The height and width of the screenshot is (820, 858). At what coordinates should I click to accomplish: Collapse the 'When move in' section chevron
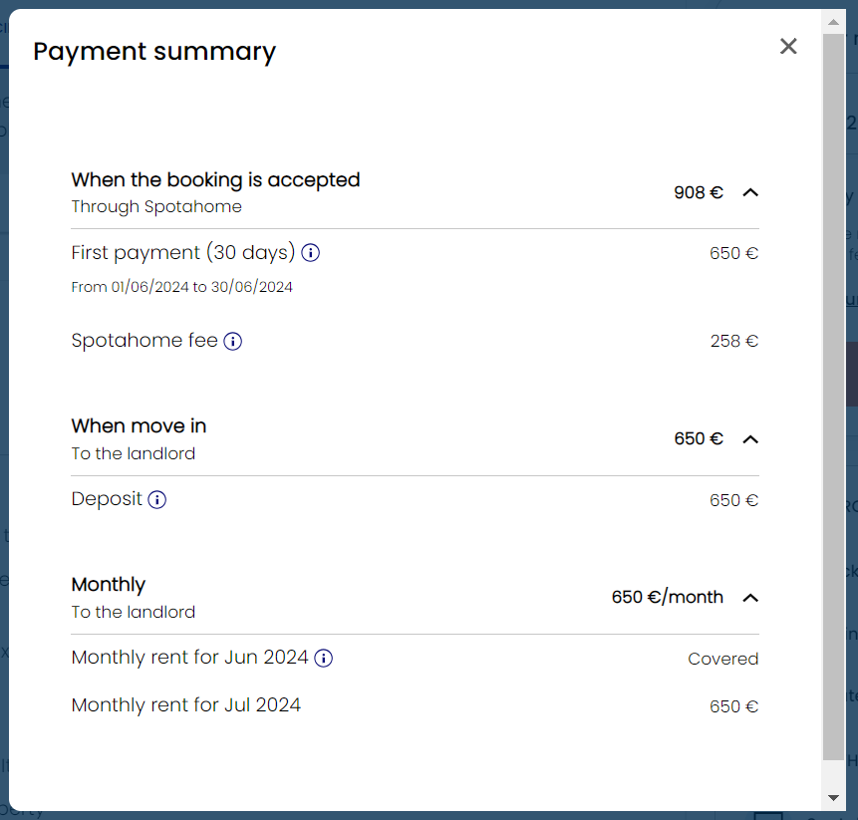tap(750, 439)
